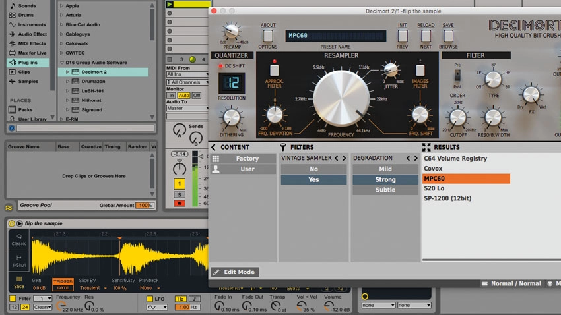
Task: Toggle the Approx. Filter switch
Action: 275,71
